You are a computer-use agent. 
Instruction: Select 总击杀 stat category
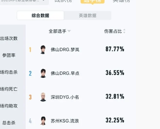(9, 123)
